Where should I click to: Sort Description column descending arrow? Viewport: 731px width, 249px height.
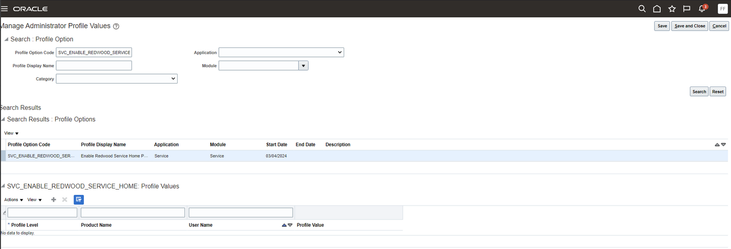[x=724, y=145]
